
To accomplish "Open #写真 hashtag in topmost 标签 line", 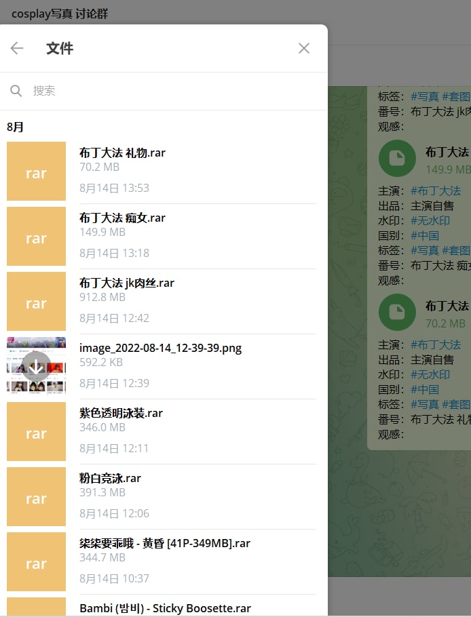I will tap(425, 96).
